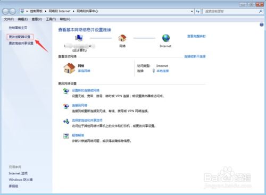Open help with the blue question mark icon
266x195 pixels.
(x=261, y=24)
